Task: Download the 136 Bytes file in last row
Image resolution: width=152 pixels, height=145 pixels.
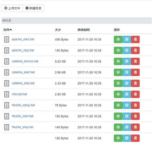Action: [x=118, y=138]
